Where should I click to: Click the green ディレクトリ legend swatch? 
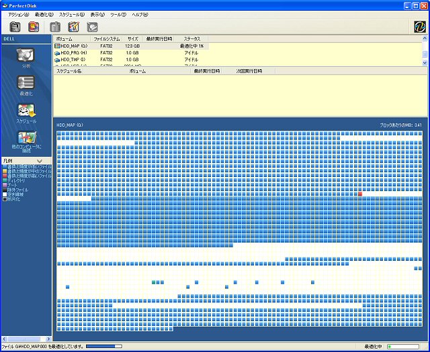[x=5, y=180]
